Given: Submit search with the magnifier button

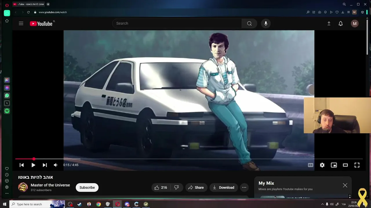Looking at the screenshot, I should pyautogui.click(x=249, y=23).
